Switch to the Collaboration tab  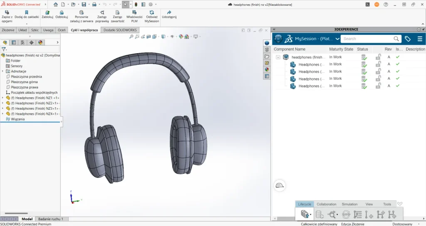point(326,204)
